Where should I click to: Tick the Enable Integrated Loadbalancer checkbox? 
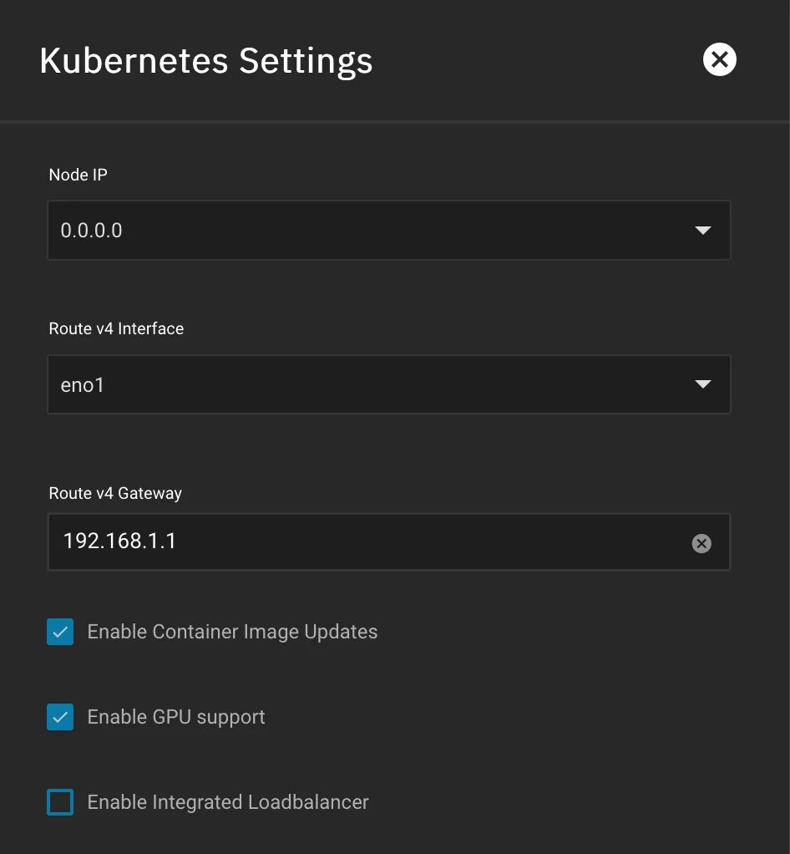[60, 802]
